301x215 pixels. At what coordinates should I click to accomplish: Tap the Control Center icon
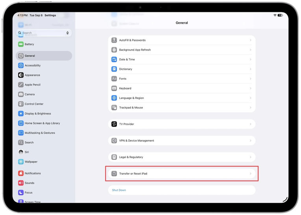21,104
